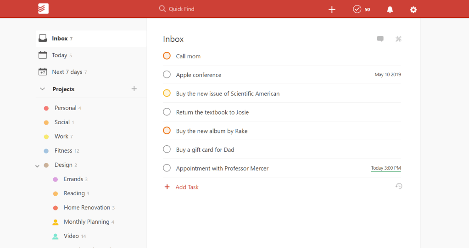This screenshot has height=248, width=469.
Task: Mark Call mom as complete
Action: [167, 56]
